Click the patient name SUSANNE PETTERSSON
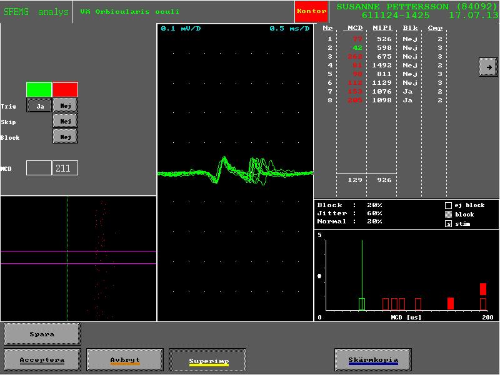 pyautogui.click(x=392, y=6)
